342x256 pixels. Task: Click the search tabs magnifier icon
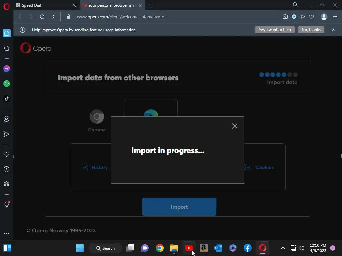click(295, 5)
